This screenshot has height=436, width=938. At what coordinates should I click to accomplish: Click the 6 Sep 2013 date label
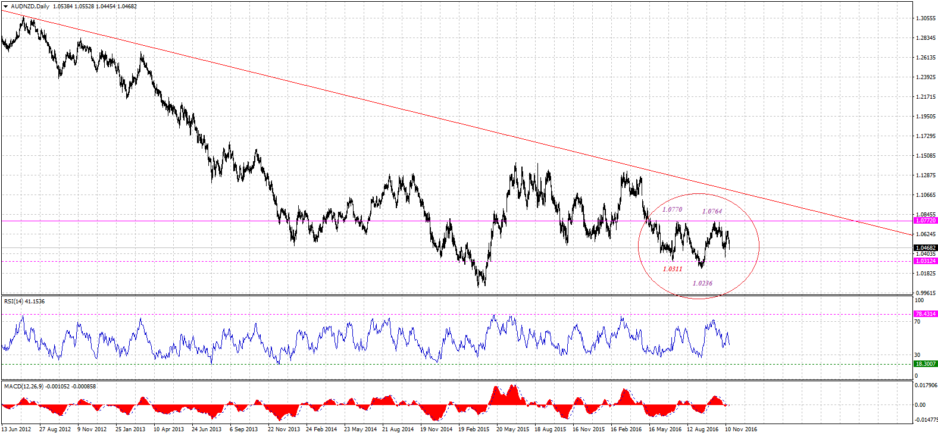(x=244, y=429)
